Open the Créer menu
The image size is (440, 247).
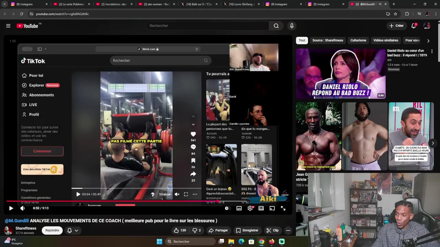396,26
